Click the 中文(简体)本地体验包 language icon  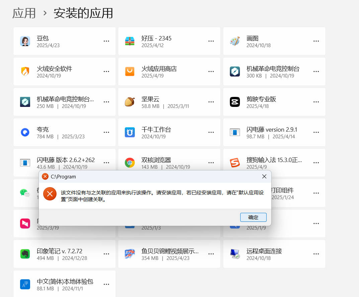pyautogui.click(x=25, y=284)
